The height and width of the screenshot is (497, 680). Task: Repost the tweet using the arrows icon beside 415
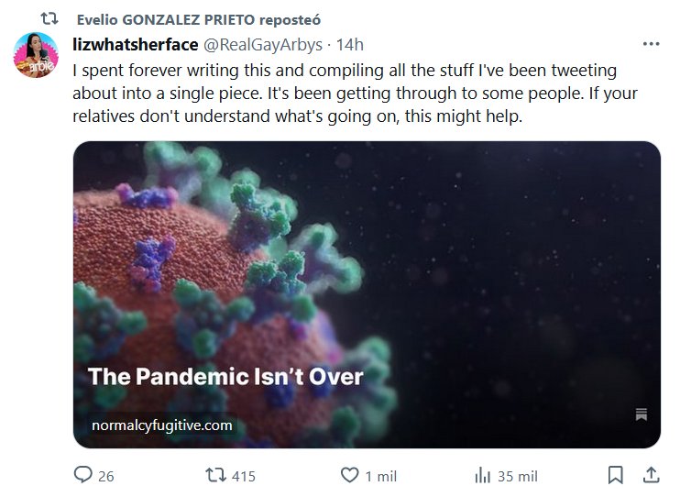(x=214, y=476)
